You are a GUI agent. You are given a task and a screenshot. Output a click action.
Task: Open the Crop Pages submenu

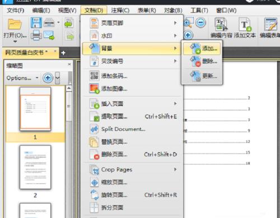point(132,169)
